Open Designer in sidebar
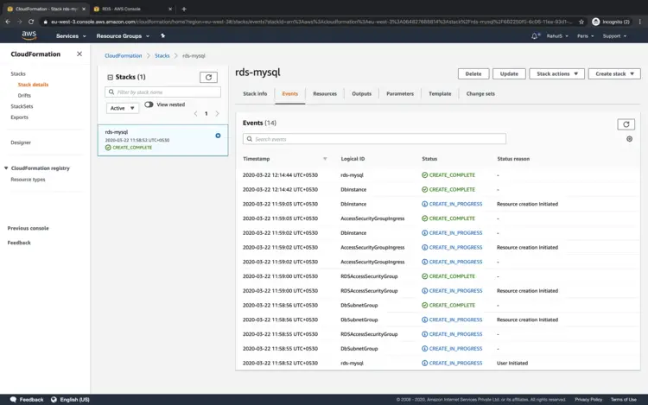The width and height of the screenshot is (648, 405). tap(21, 142)
